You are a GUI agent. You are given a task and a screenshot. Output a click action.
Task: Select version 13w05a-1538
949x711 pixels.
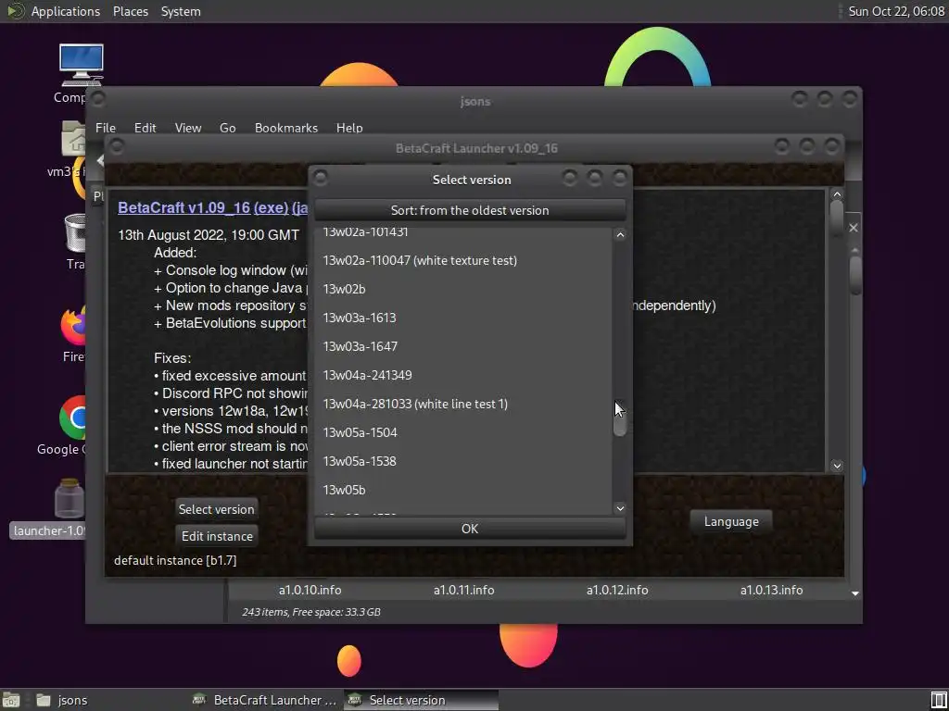tap(462, 461)
